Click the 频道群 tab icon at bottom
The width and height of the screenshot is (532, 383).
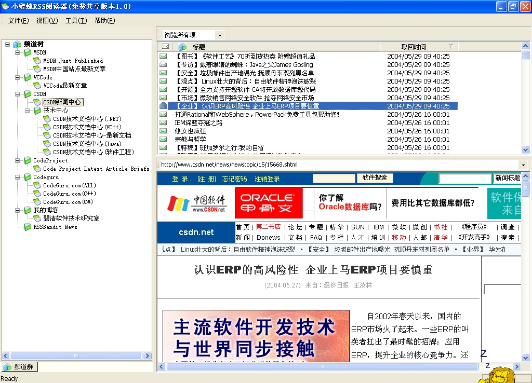tap(7, 367)
